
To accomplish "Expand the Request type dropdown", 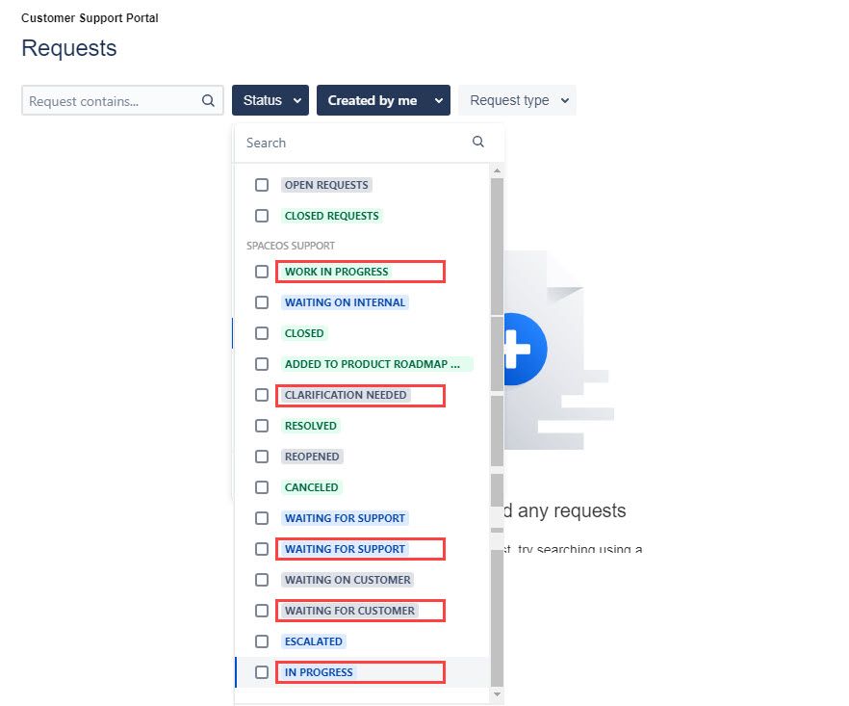I will [517, 100].
